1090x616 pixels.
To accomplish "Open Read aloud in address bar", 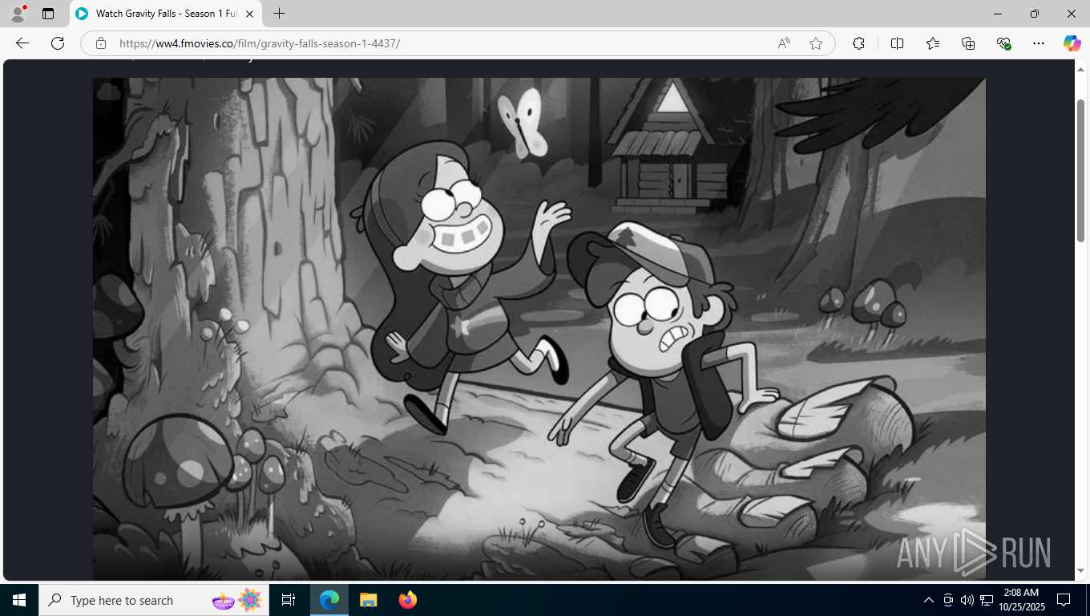I will (784, 43).
